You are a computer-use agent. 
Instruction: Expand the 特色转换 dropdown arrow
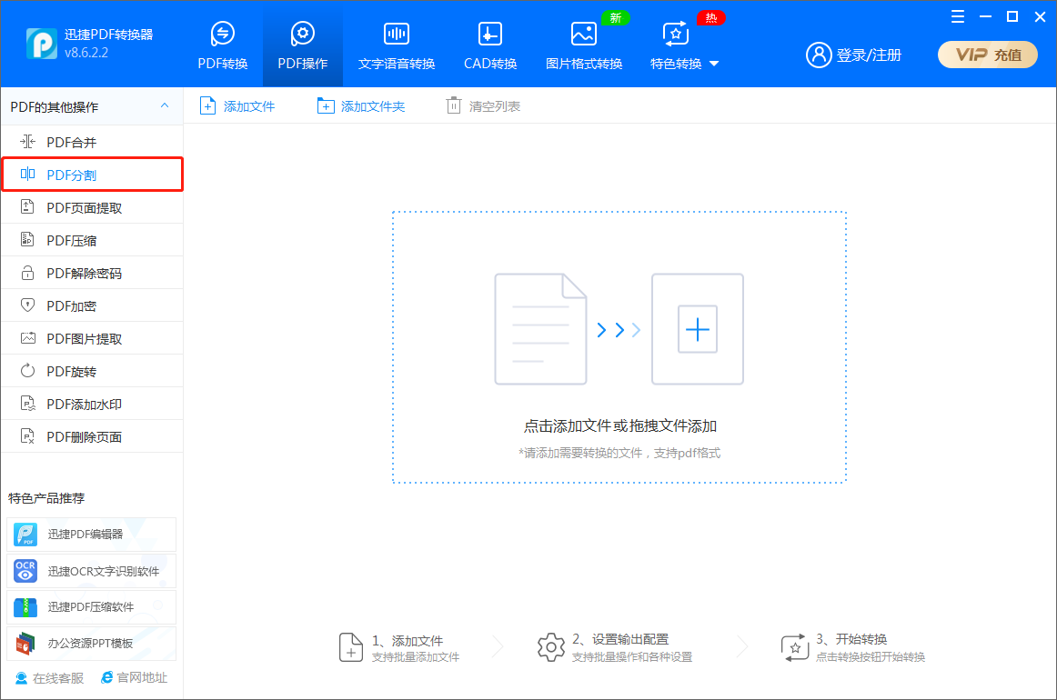coord(715,64)
